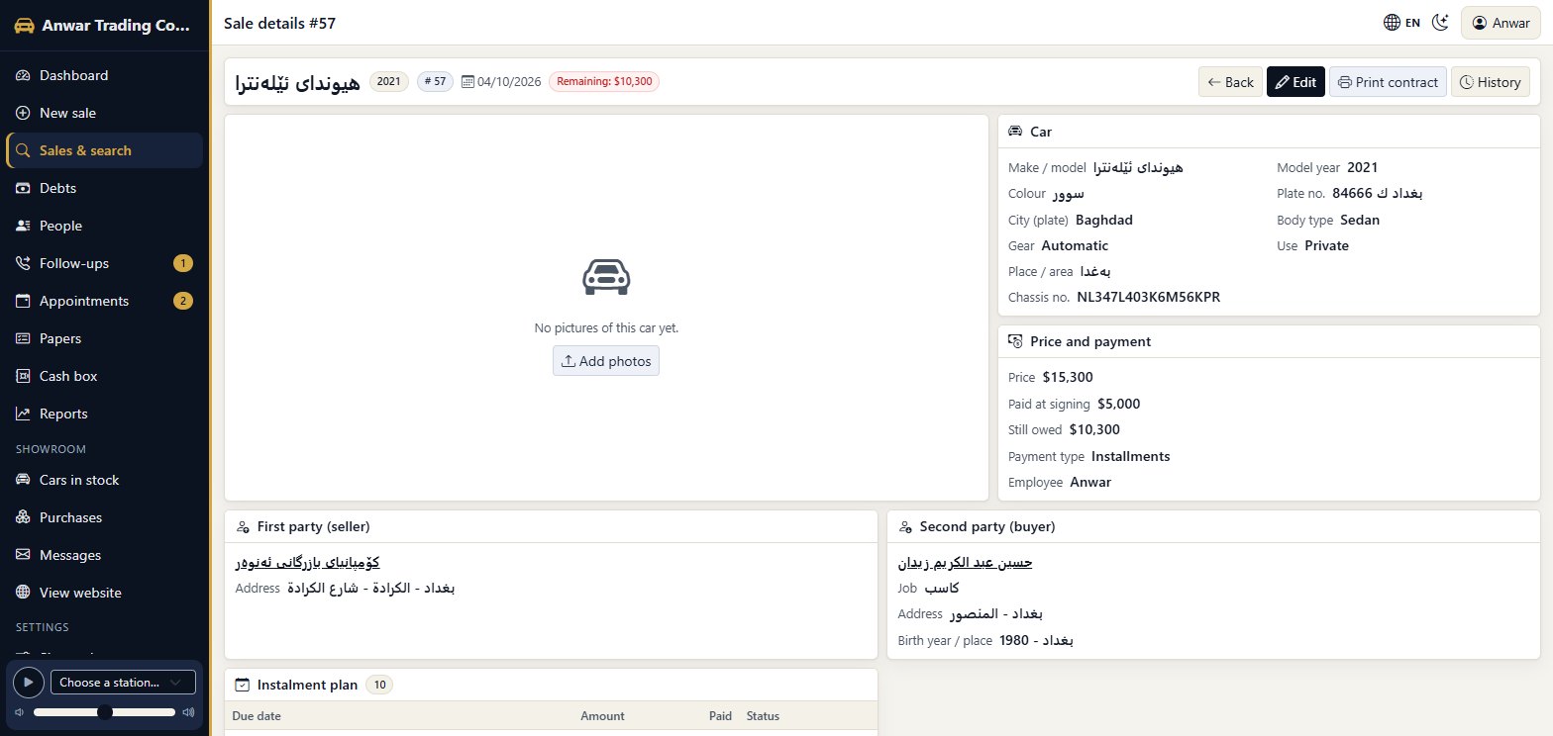Select the People icon in the sidebar
Screen dimensions: 1553x736
coord(24,226)
